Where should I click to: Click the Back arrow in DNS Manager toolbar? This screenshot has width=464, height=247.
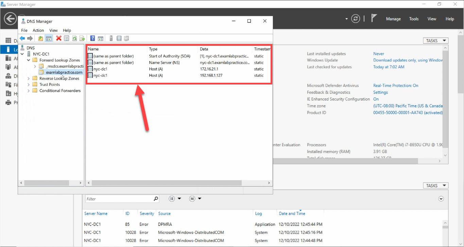(22, 38)
